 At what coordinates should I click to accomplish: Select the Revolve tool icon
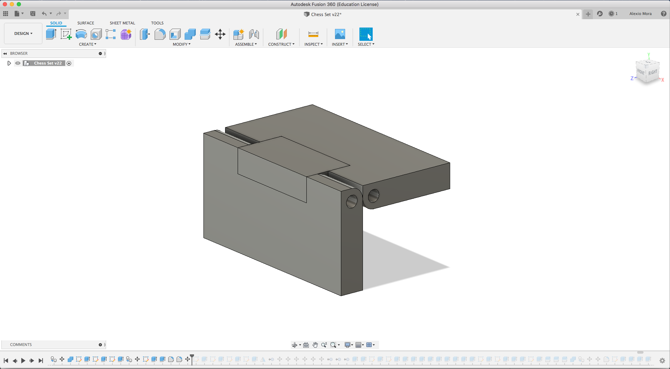pyautogui.click(x=81, y=34)
